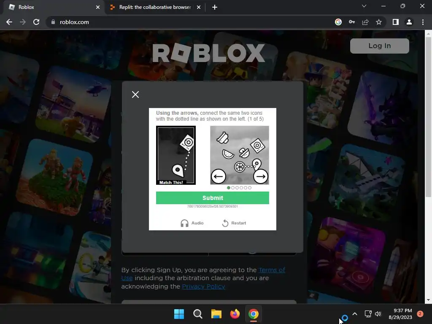Click the Roblox logo

[208, 53]
